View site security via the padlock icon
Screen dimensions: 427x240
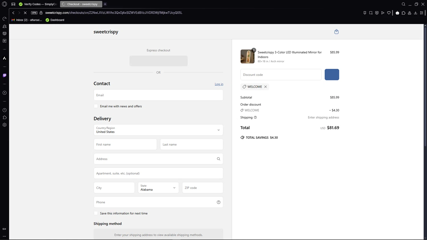(x=41, y=13)
